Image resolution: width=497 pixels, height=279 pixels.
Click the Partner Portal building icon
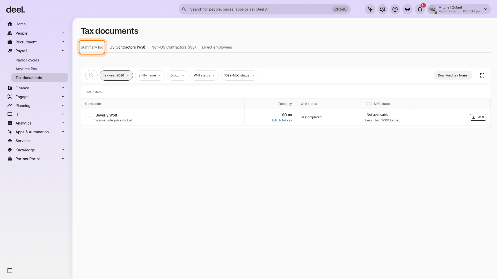[x=10, y=159]
